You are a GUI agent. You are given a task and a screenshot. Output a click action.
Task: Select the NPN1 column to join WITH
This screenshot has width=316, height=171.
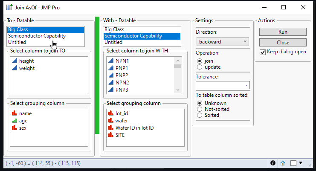tap(122, 61)
